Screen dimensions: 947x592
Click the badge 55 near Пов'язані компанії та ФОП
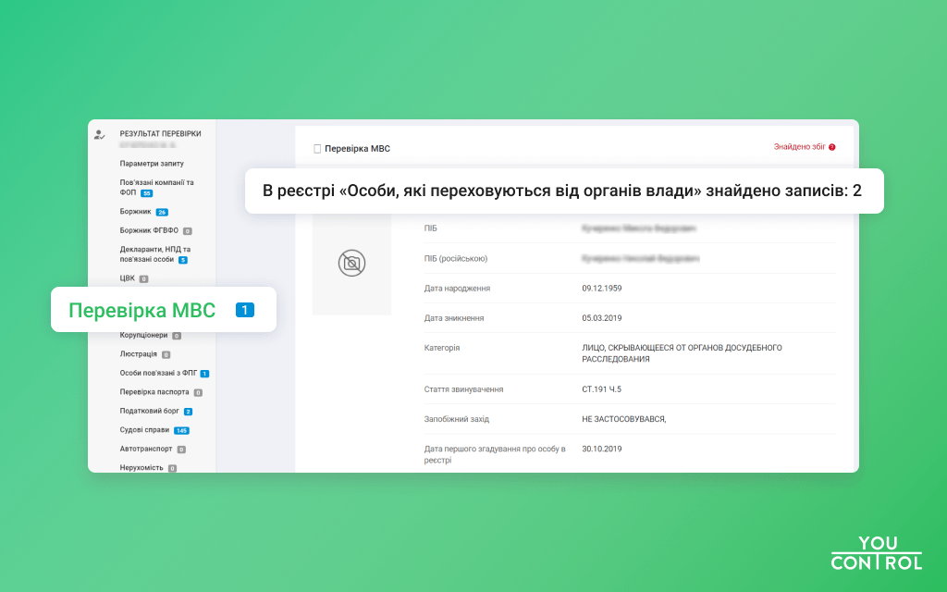point(145,193)
